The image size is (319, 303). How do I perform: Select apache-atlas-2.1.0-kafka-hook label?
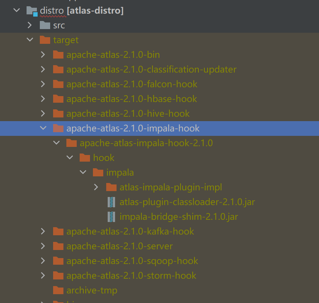[130, 232]
